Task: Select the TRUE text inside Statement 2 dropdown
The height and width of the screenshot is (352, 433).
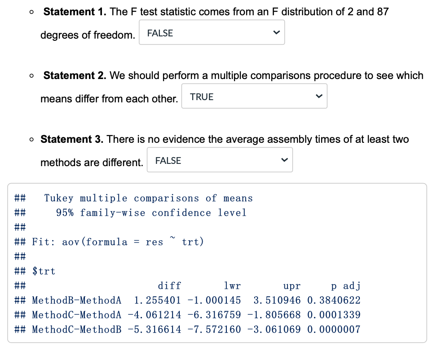Action: coord(201,97)
